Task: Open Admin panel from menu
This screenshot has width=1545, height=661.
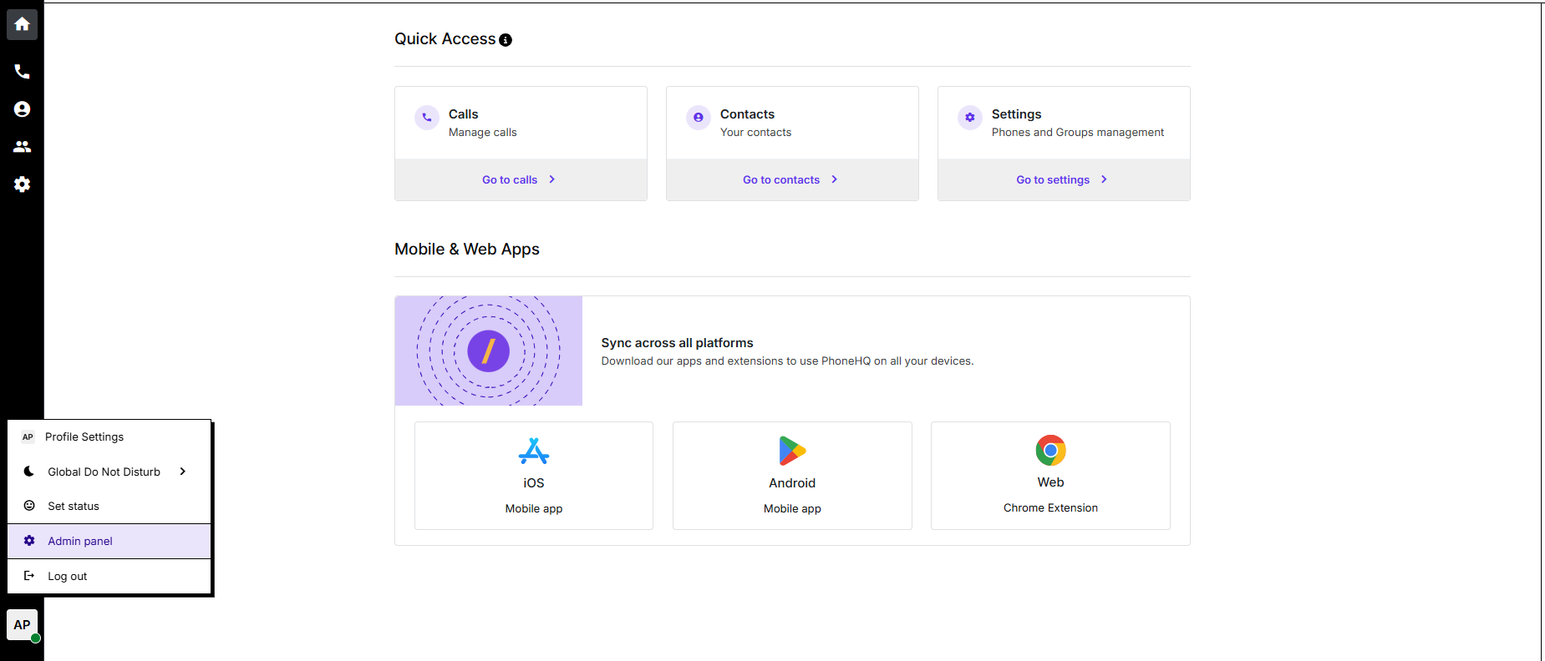Action: tap(80, 541)
